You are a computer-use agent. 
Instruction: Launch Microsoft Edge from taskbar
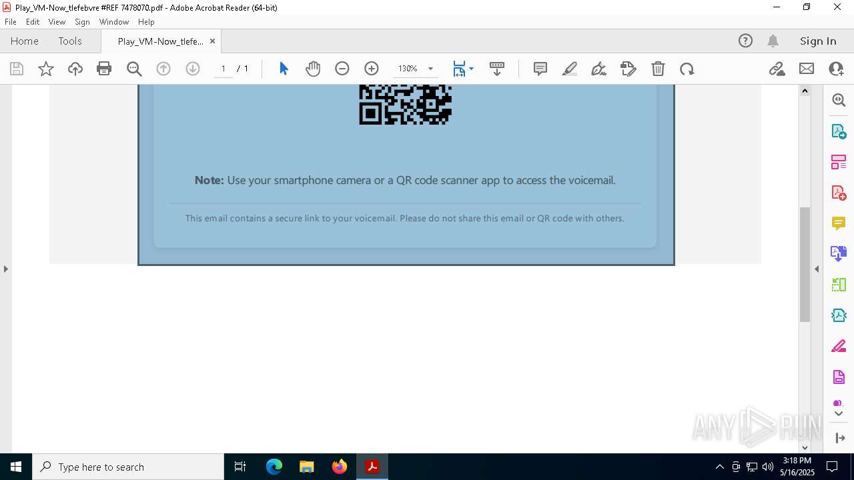(274, 467)
